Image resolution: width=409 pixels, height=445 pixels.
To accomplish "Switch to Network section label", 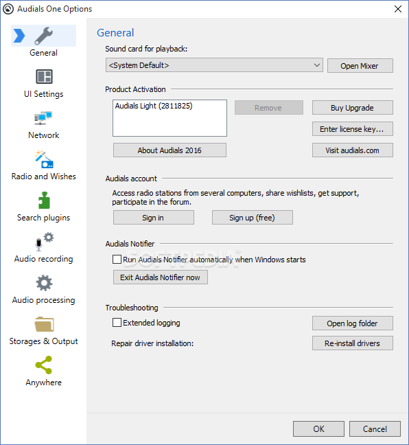I will point(44,135).
